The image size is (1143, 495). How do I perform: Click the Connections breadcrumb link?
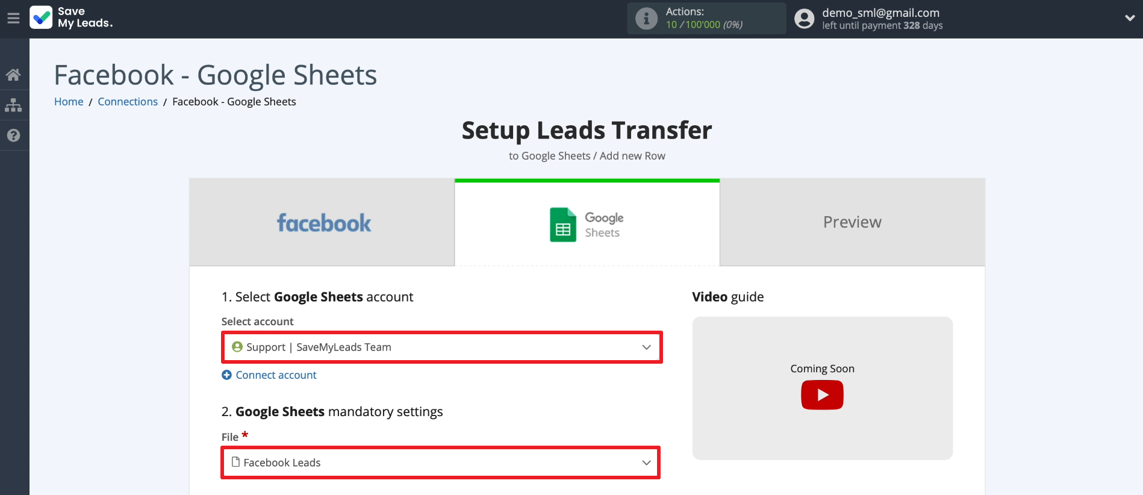[128, 102]
